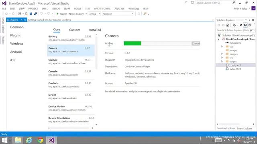This screenshot has width=257, height=144.
Task: Expand the scripts folder
Action: 222,61
